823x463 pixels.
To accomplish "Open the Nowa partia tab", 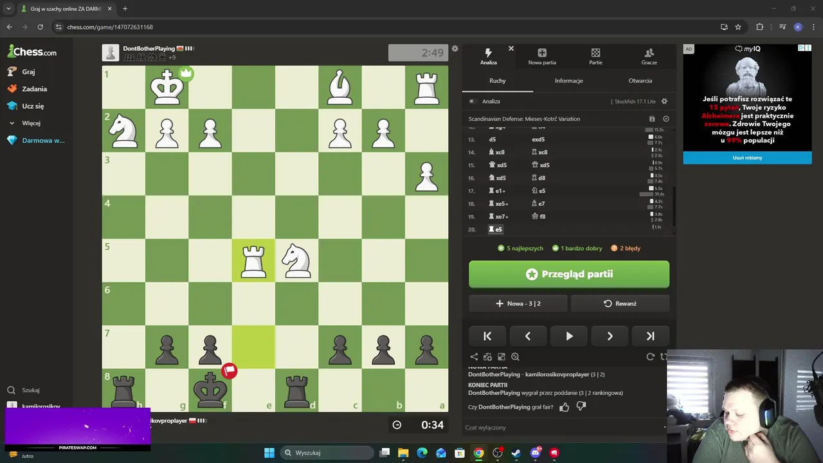I will pyautogui.click(x=542, y=57).
